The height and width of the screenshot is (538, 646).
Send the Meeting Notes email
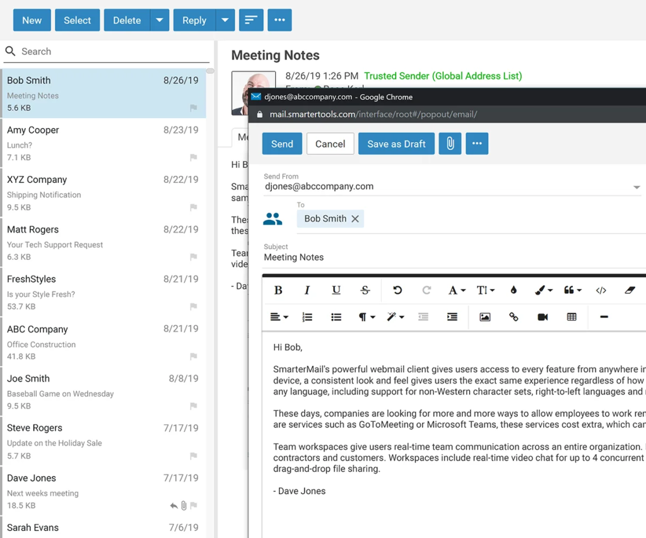[282, 143]
